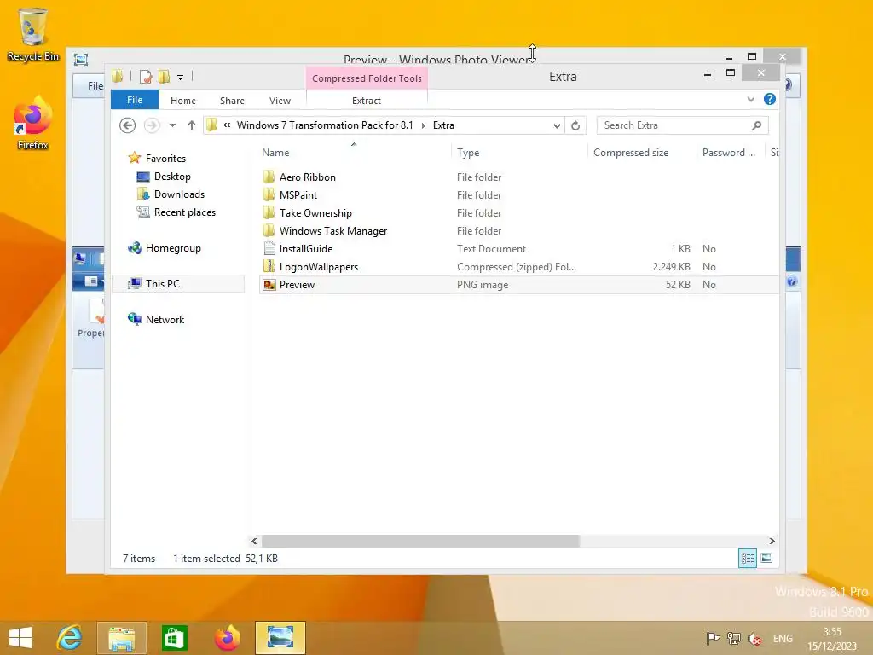Click the Compressed Folder Tools header tab
The height and width of the screenshot is (655, 873).
point(367,78)
